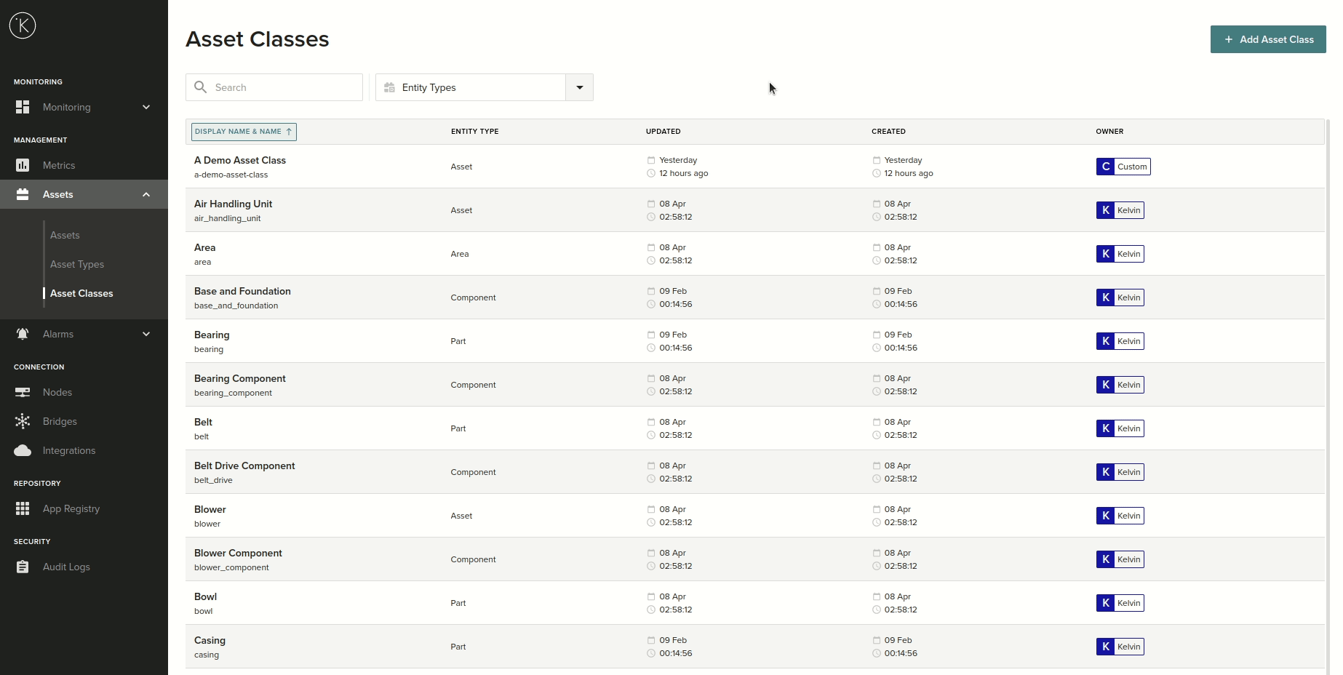The image size is (1343, 675).
Task: Collapse the Assets section chevron
Action: coord(146,194)
